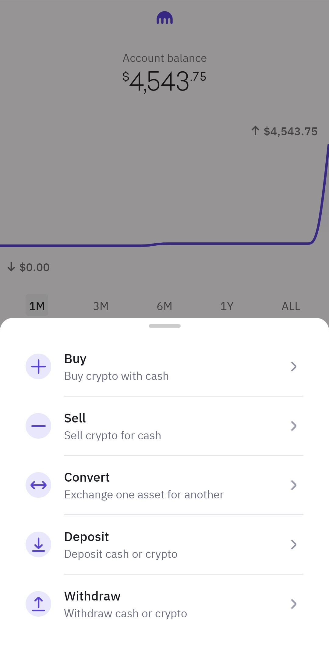Tap the Kraken logo at top

coord(164,18)
